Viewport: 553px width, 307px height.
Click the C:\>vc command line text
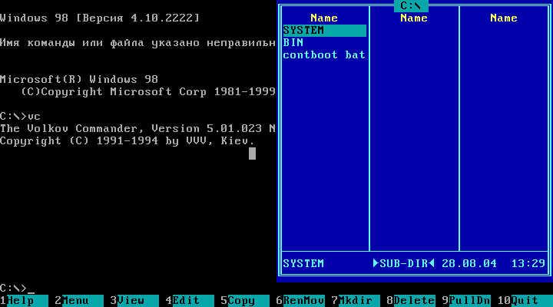(21, 117)
